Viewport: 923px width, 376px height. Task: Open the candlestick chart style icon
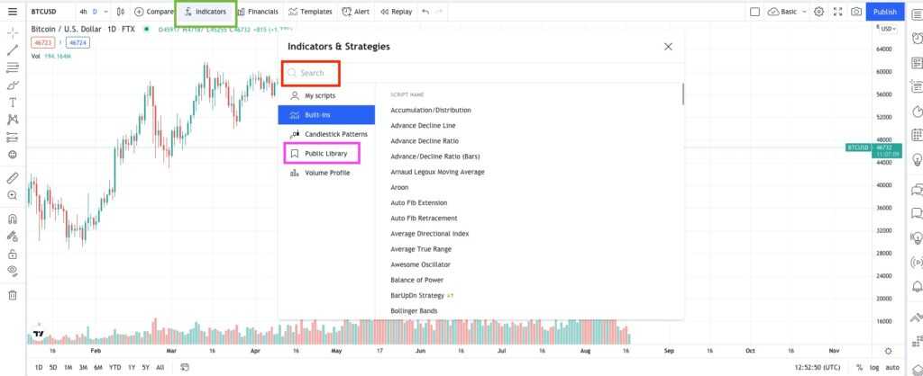122,12
